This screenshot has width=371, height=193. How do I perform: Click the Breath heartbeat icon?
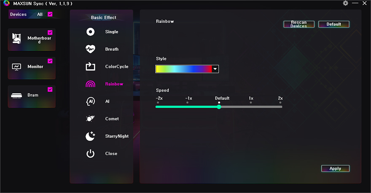[90, 49]
